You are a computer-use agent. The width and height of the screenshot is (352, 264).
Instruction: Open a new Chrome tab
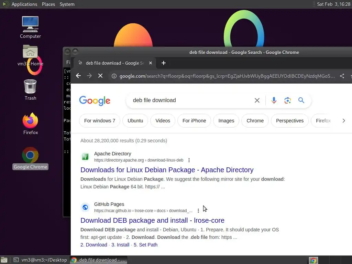tap(164, 63)
